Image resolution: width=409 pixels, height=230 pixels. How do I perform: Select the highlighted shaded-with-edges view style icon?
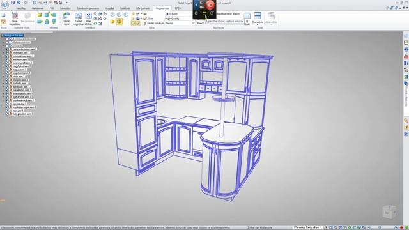click(x=120, y=21)
